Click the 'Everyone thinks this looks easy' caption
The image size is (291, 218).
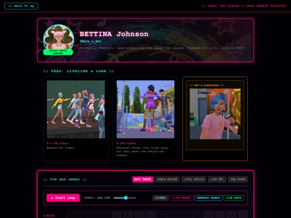tap(142, 151)
